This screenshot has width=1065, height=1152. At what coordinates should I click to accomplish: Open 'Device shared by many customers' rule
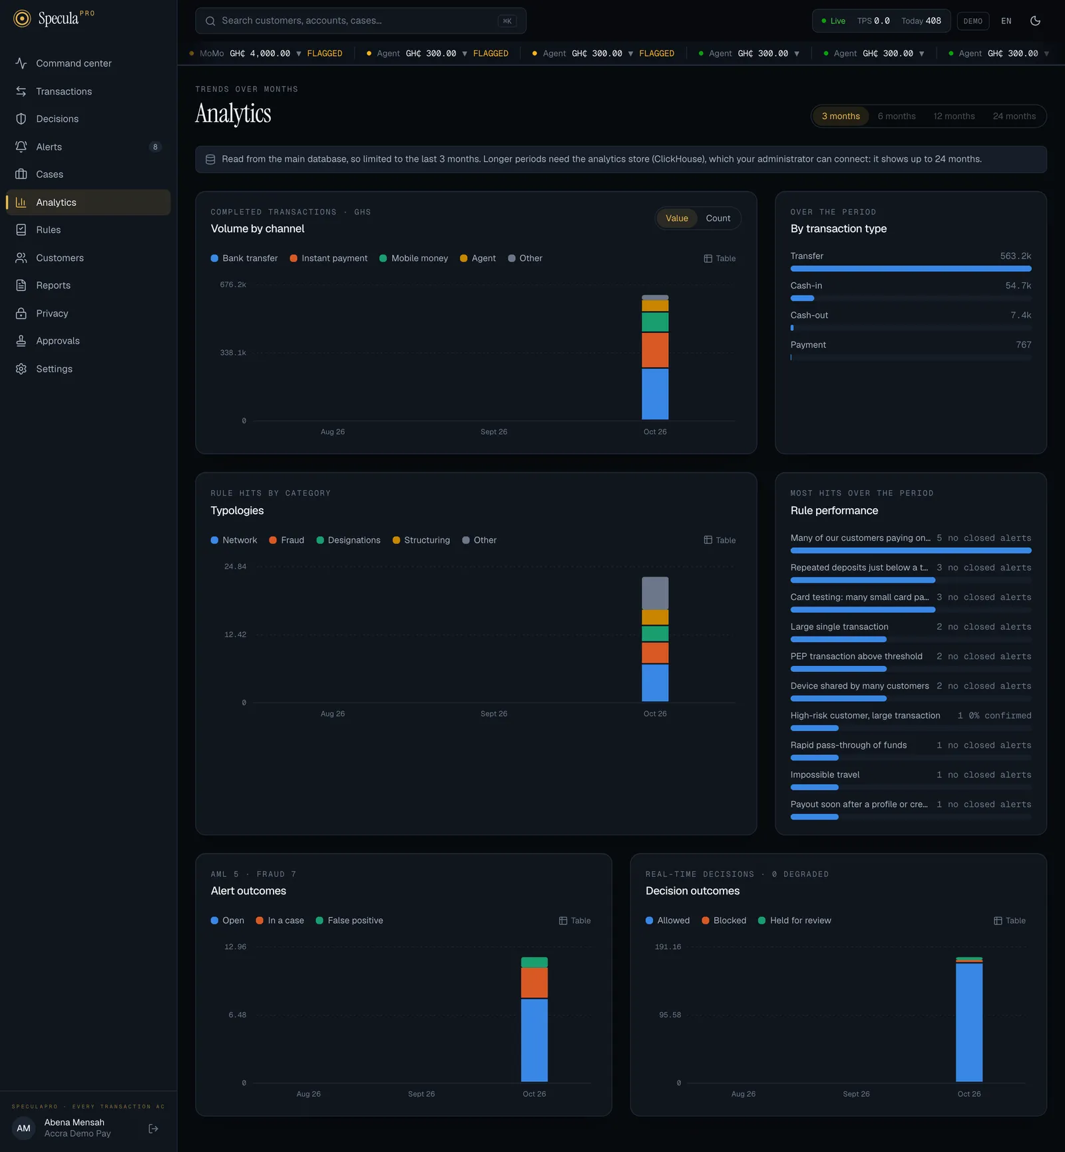click(x=911, y=692)
